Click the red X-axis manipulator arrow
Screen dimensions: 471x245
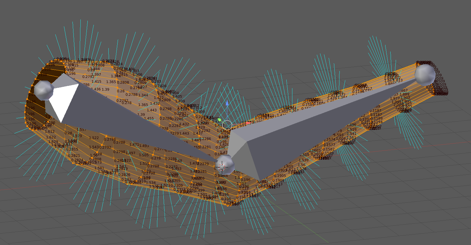point(249,123)
